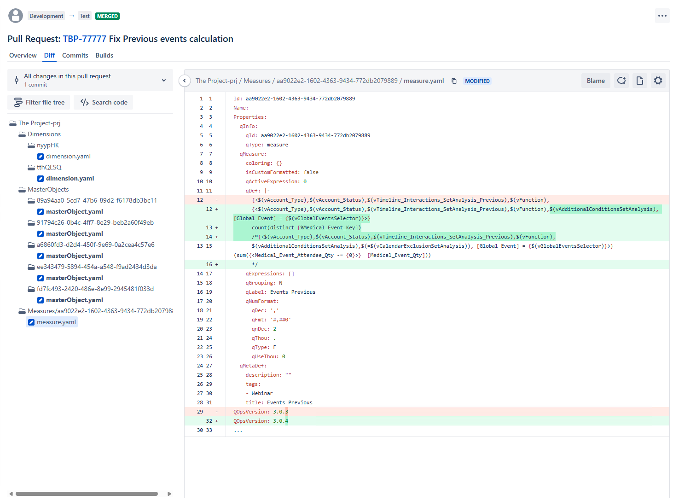Viewport: 673px width, 501px height.
Task: Go to the Builds tab
Action: pyautogui.click(x=104, y=55)
